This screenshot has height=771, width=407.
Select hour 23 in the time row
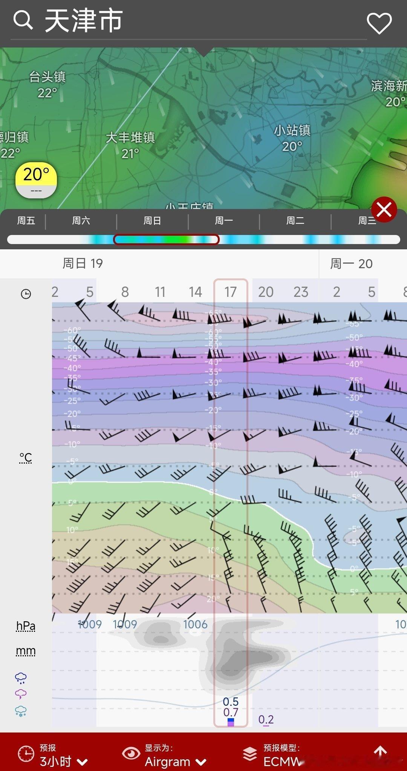tap(301, 292)
